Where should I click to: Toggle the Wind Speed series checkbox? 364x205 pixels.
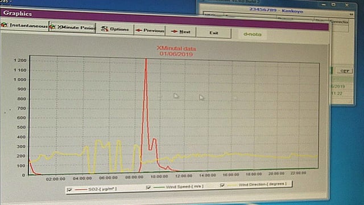(148, 187)
